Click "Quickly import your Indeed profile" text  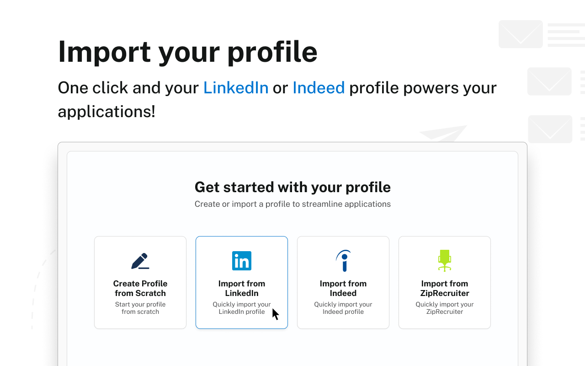tap(343, 308)
